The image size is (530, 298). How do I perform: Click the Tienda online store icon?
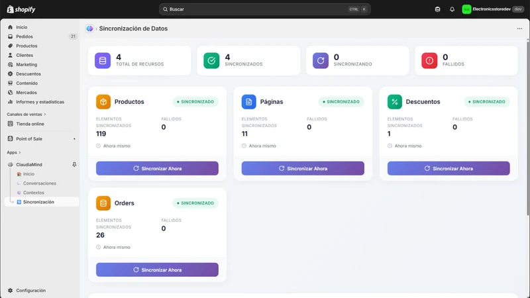(x=10, y=124)
